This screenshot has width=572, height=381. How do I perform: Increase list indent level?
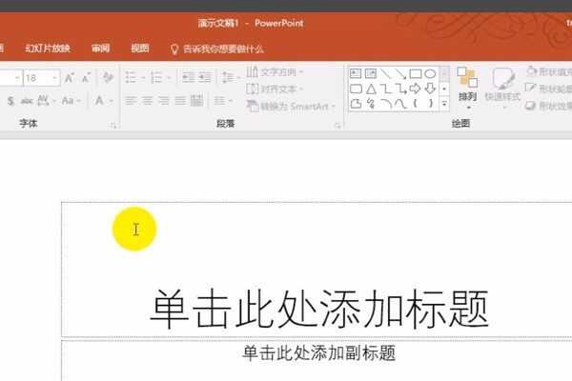pos(205,77)
